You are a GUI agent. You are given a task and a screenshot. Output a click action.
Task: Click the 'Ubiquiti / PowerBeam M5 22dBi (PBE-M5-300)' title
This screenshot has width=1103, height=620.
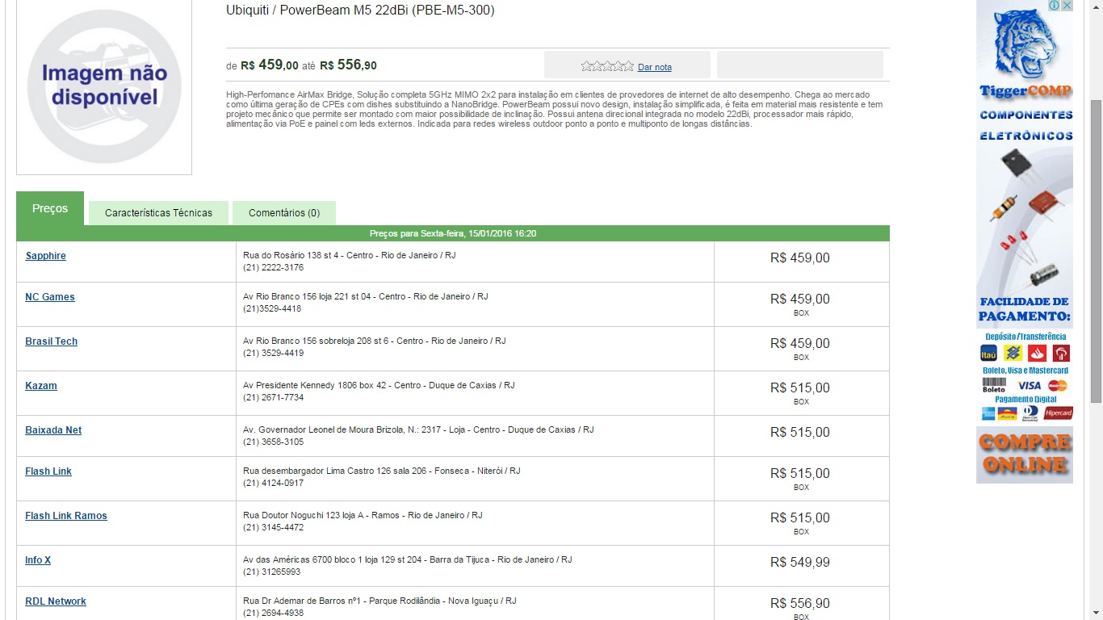[360, 10]
